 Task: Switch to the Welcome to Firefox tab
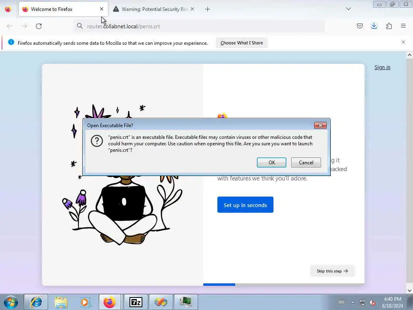coord(63,9)
